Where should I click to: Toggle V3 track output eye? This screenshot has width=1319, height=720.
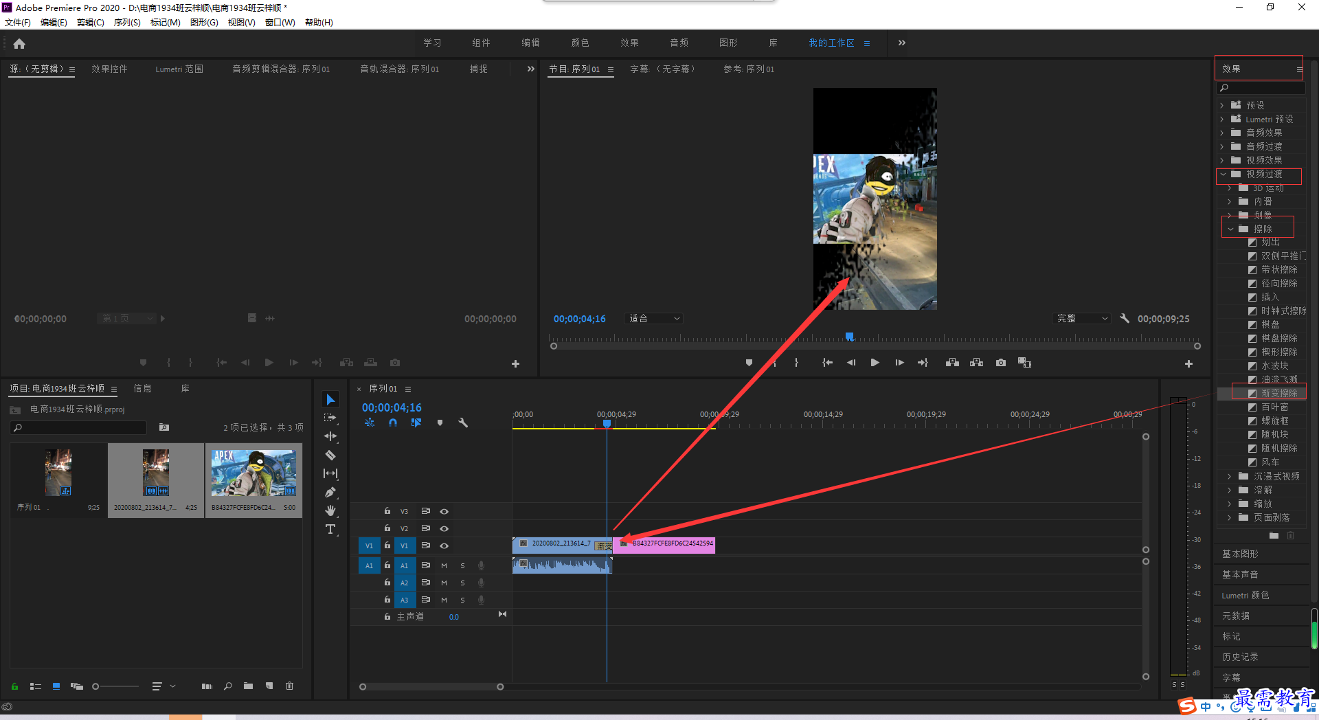444,511
